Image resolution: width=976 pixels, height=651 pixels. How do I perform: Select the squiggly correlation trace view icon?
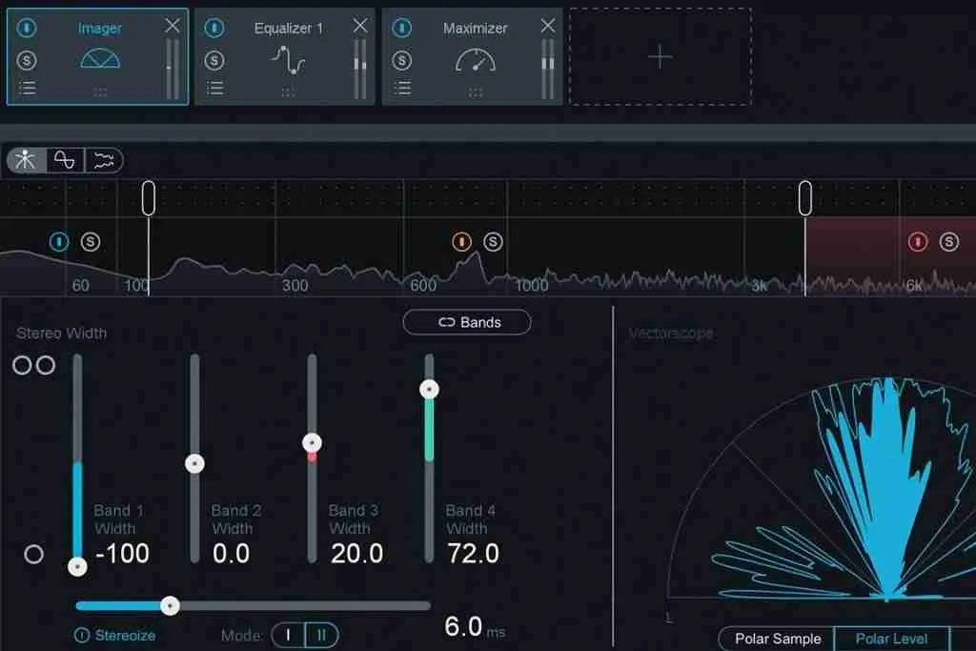point(103,160)
